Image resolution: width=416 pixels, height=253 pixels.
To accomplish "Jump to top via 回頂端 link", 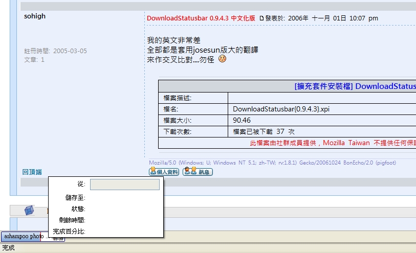I will tap(32, 172).
